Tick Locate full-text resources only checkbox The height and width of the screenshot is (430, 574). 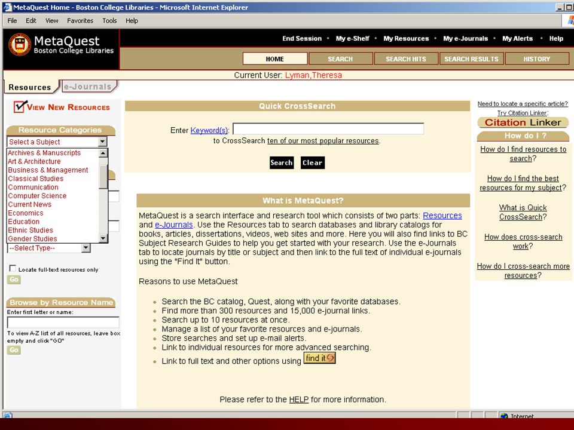(x=13, y=268)
